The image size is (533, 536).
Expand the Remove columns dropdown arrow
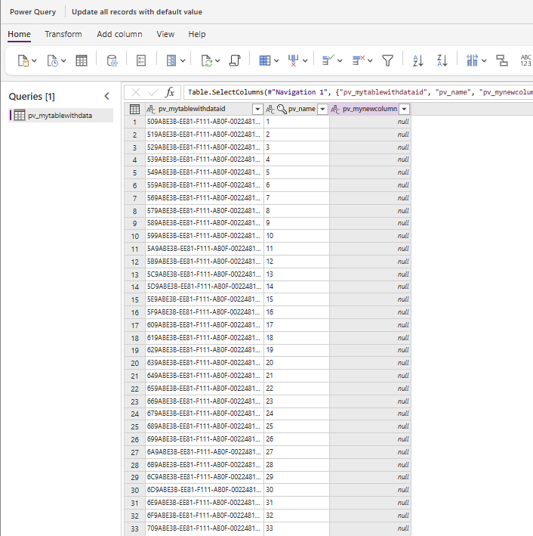coord(305,60)
